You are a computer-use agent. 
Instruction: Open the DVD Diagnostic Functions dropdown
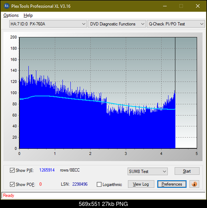[117, 24]
